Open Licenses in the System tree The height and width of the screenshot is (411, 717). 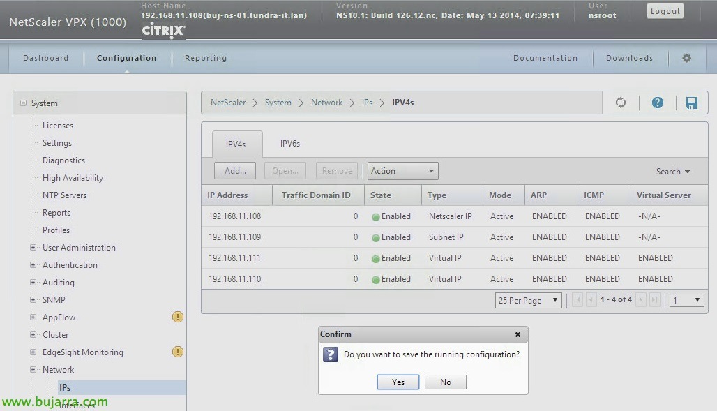pos(58,126)
